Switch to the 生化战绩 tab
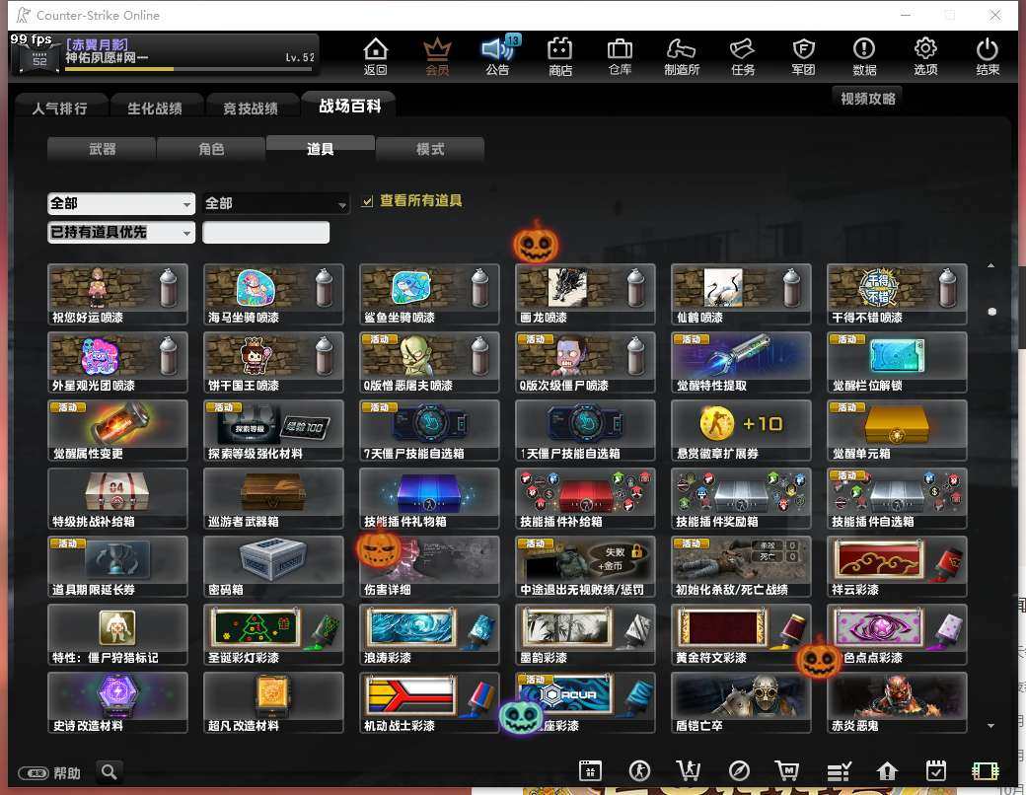This screenshot has height=795, width=1026. [155, 108]
